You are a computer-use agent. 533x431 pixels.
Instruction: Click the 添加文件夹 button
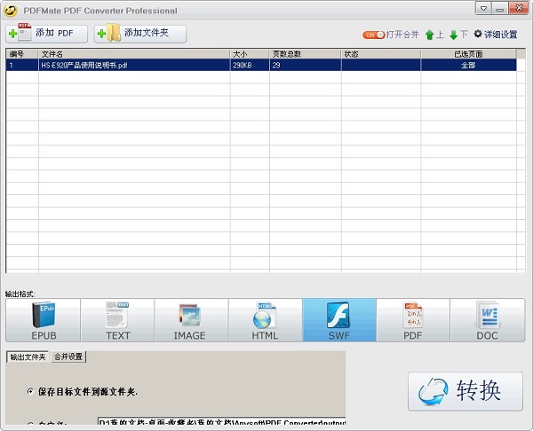[140, 34]
